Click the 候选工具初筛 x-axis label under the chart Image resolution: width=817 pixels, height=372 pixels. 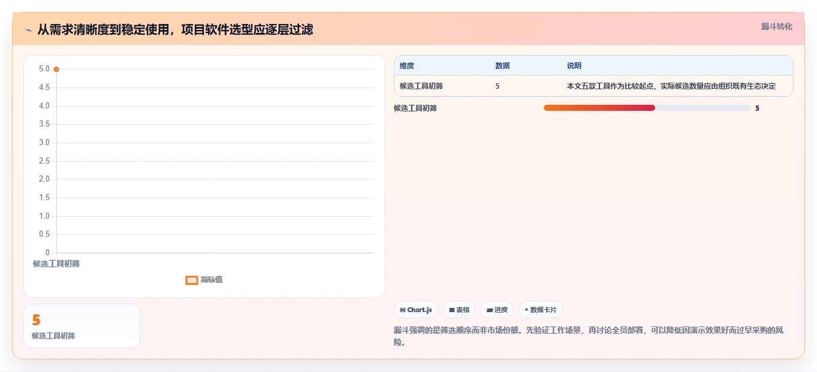[x=56, y=264]
